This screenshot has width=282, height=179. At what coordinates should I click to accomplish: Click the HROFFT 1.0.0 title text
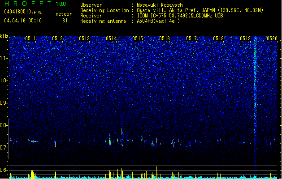(x=35, y=4)
